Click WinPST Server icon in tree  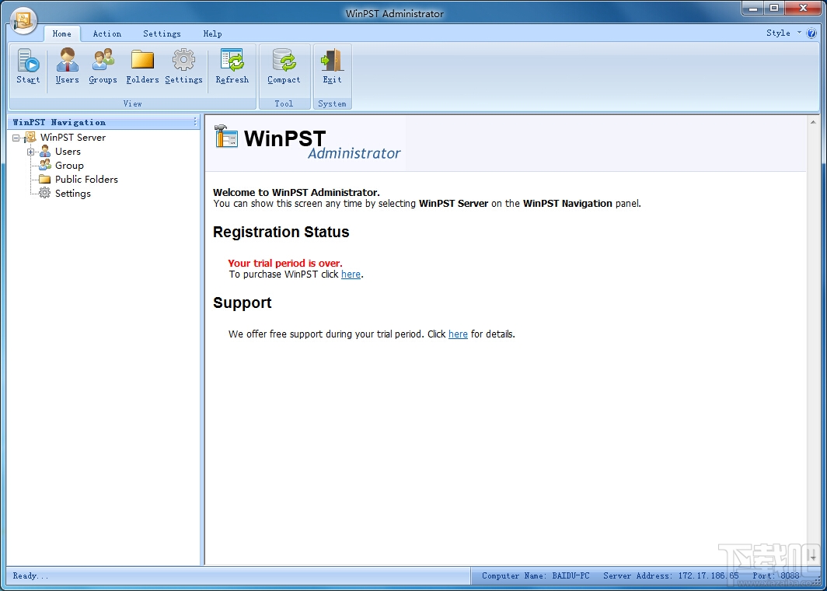[30, 137]
